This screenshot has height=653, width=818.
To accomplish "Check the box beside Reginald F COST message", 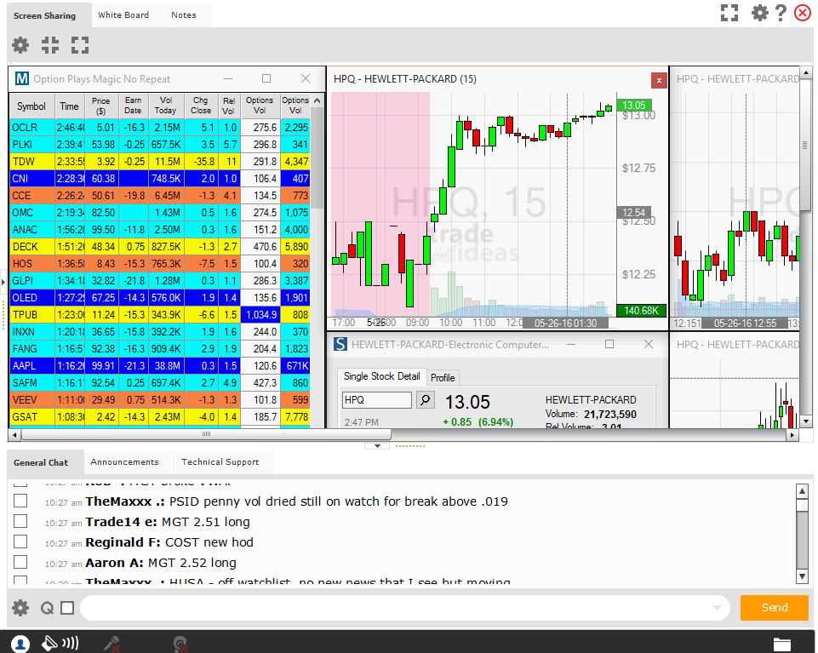I will click(x=20, y=541).
